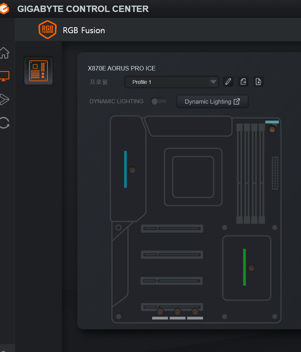
Task: Select the middle bottom LED header icon
Action: (178, 312)
